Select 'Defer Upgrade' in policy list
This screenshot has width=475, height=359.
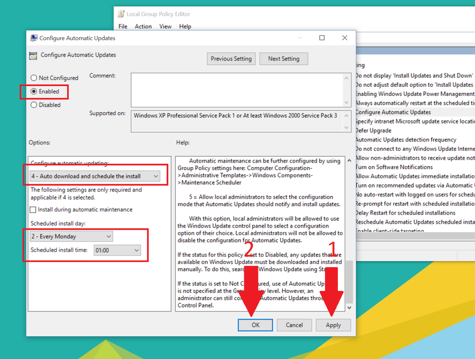415,130
